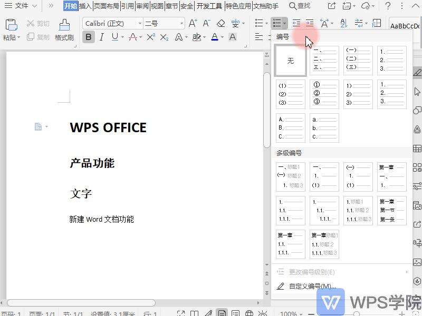This screenshot has width=422, height=316.
Task: Click the text effects outlined A icon
Action: click(x=179, y=37)
